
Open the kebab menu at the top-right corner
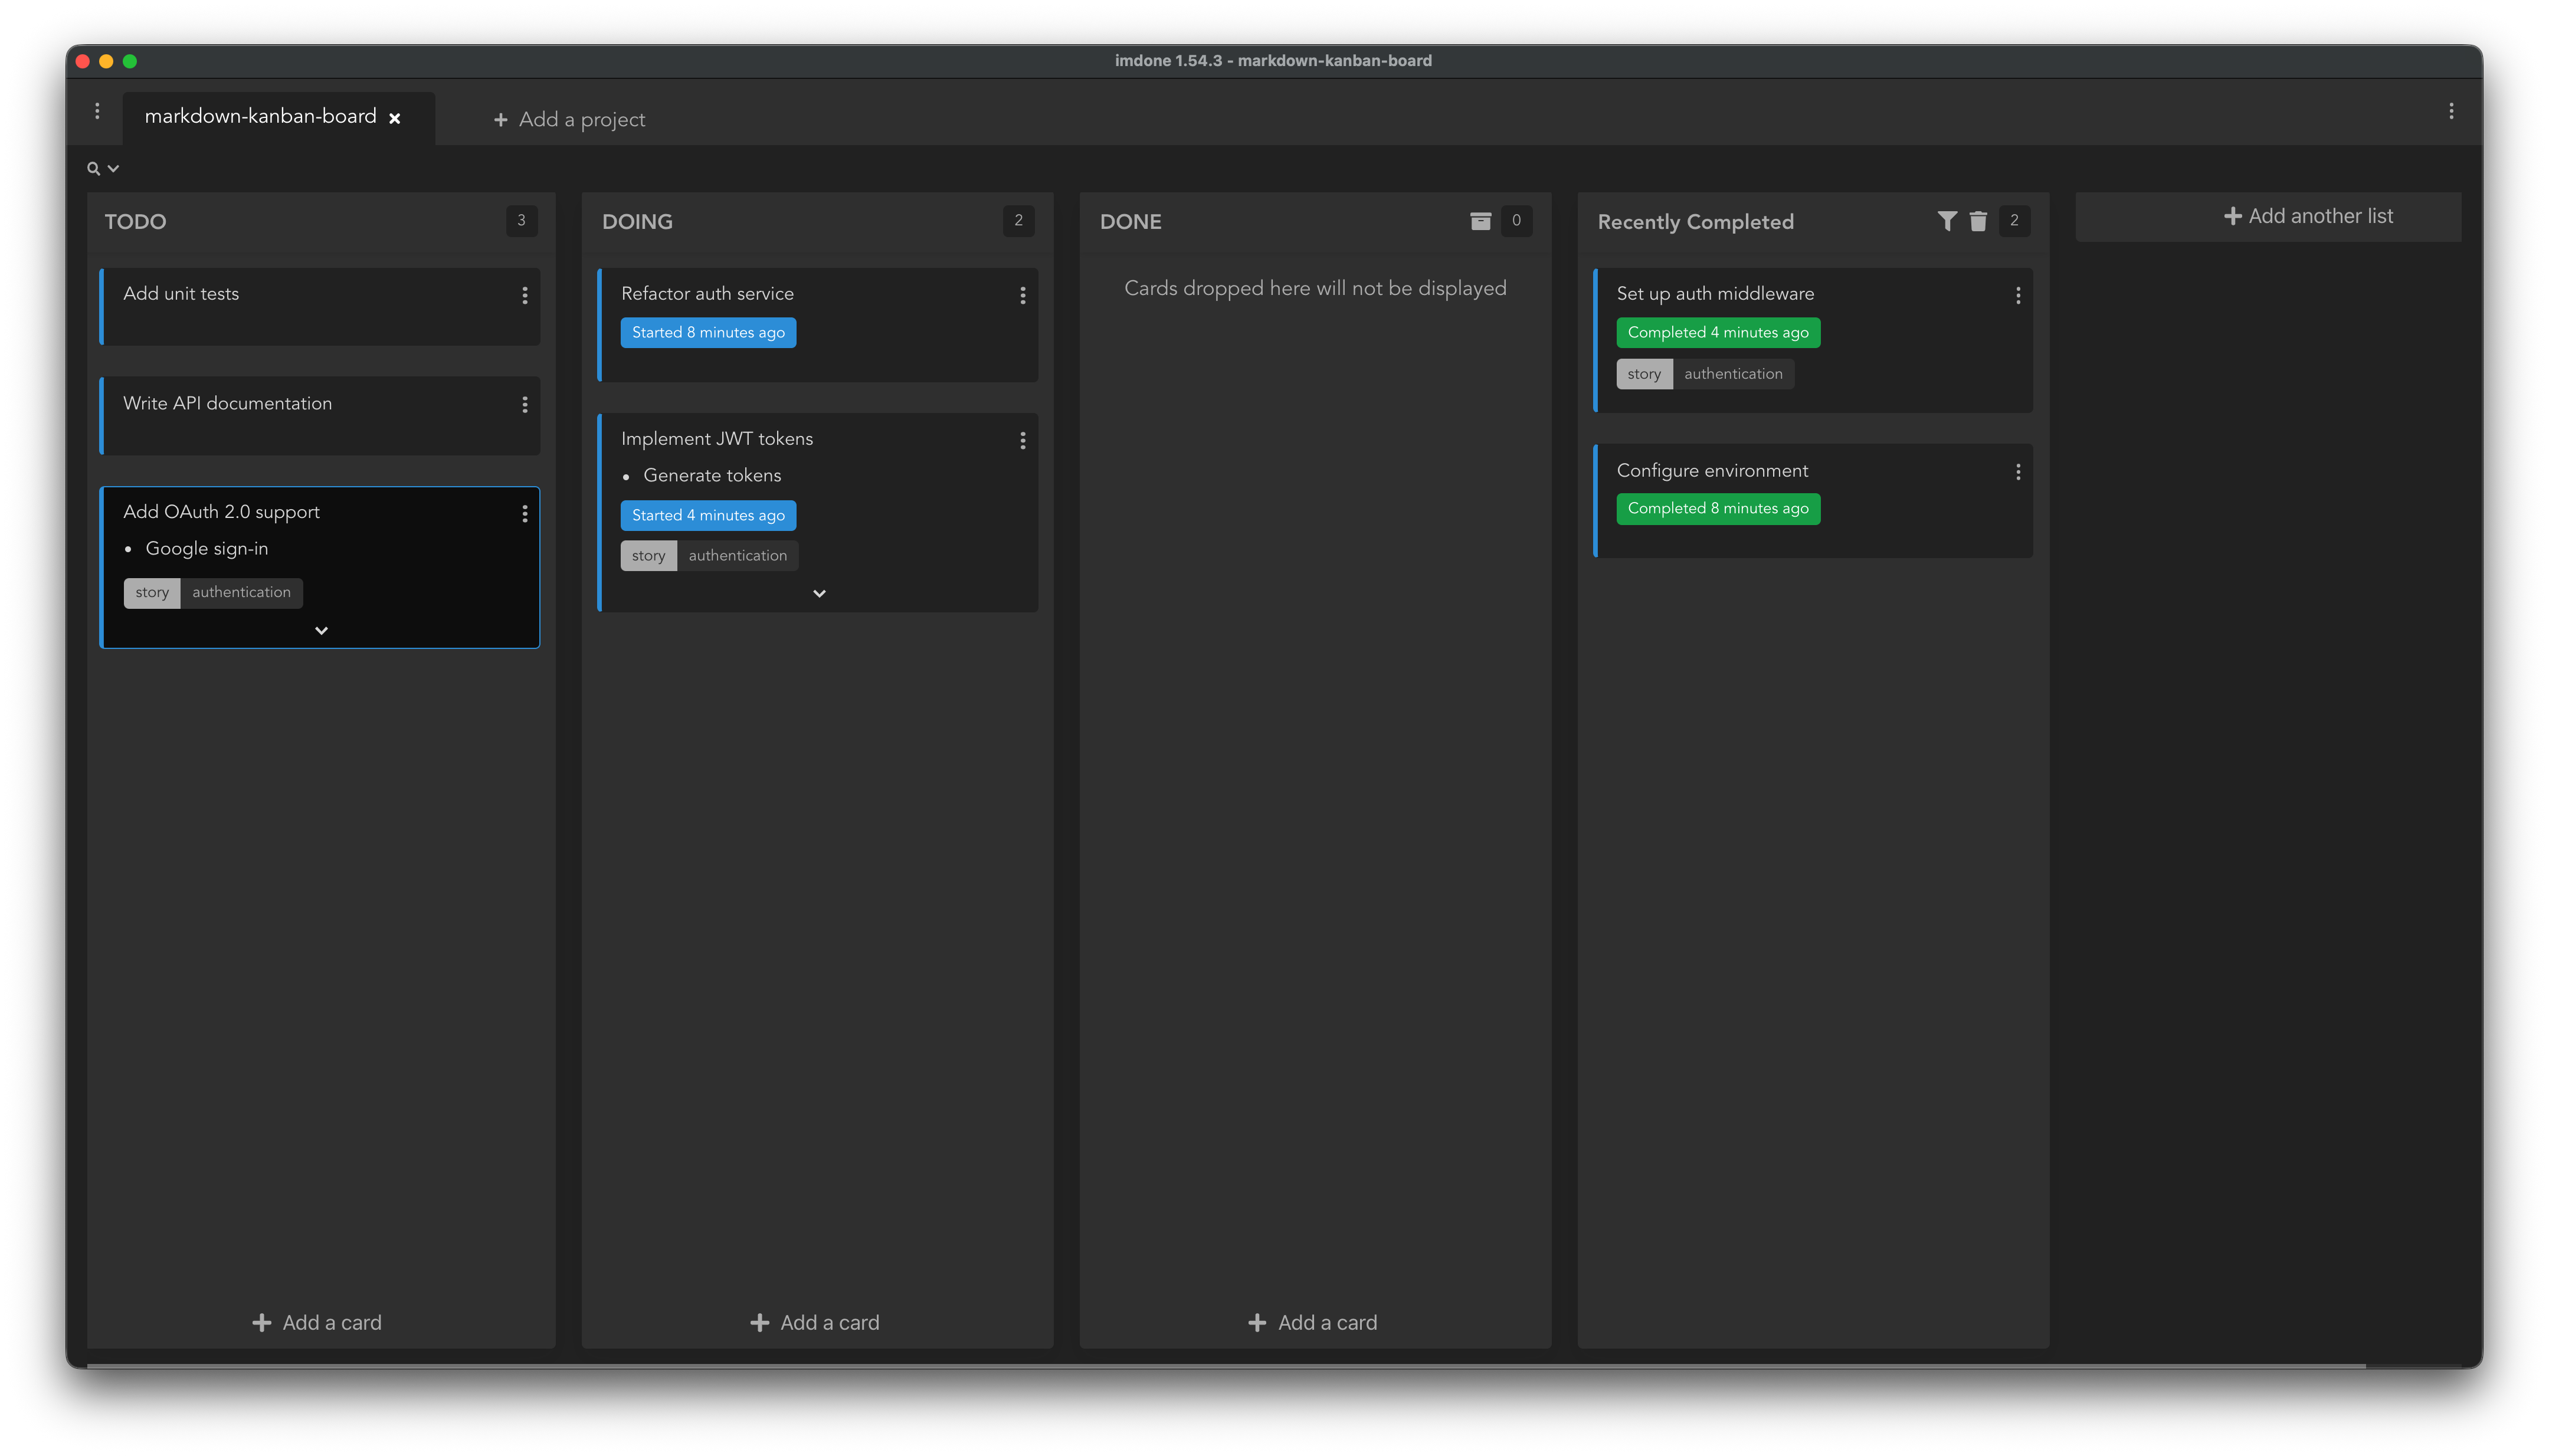coord(2451,110)
